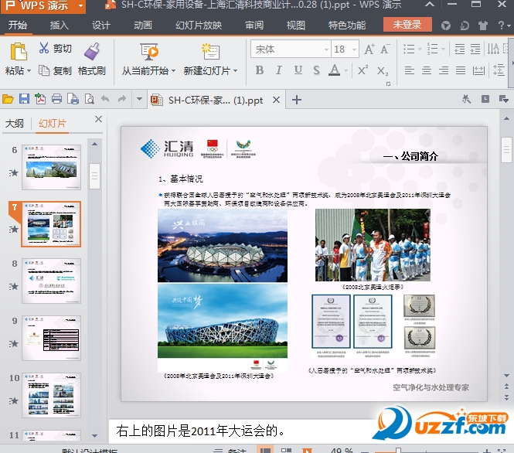Click the 未登录 login button

[x=407, y=25]
